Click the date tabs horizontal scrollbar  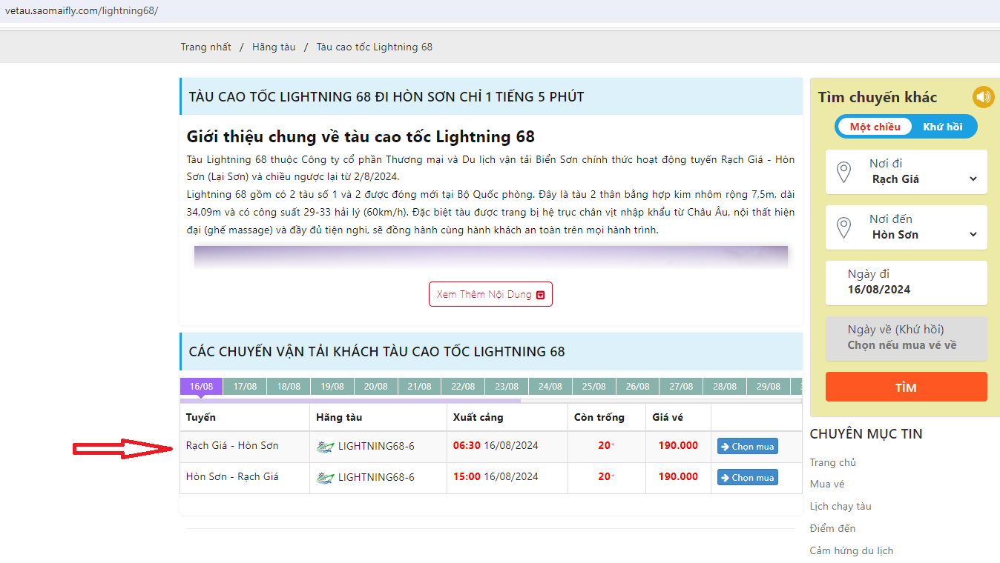pos(350,401)
